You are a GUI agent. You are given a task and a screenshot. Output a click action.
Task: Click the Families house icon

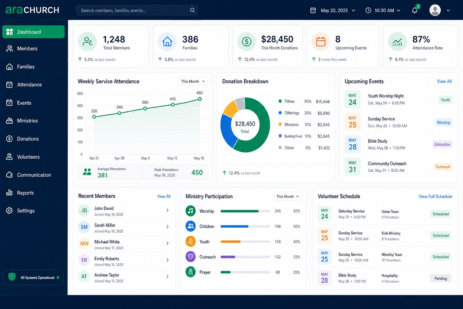[x=167, y=42]
